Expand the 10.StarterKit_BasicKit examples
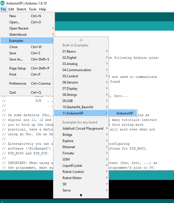This screenshot has height=203, width=174. point(81,107)
